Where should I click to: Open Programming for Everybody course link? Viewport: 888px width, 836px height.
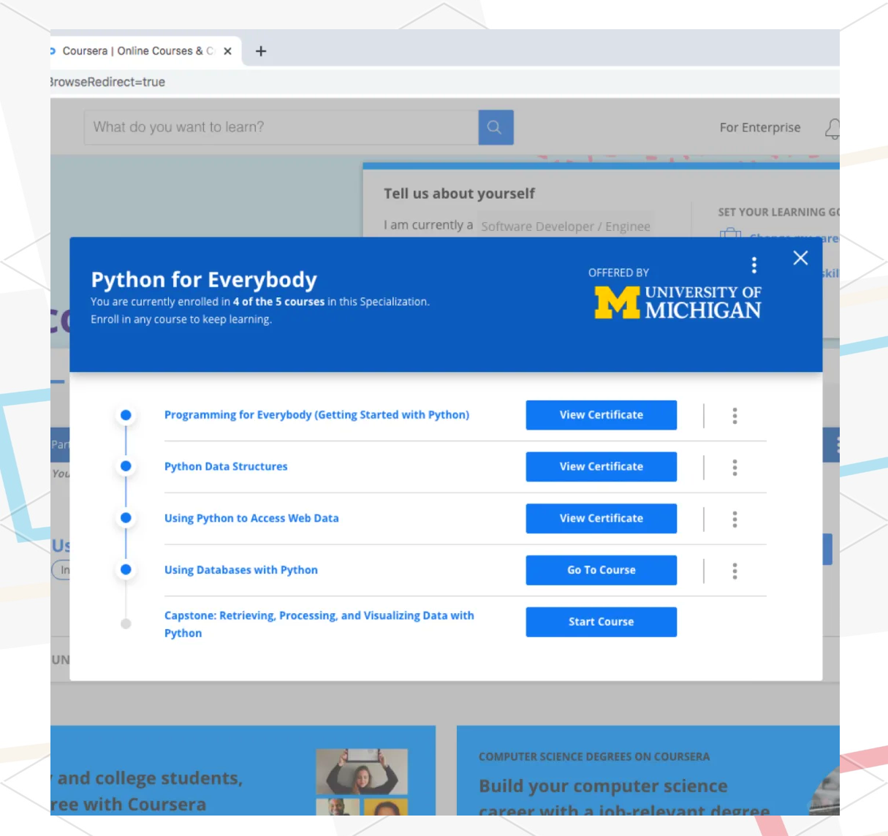coord(316,415)
